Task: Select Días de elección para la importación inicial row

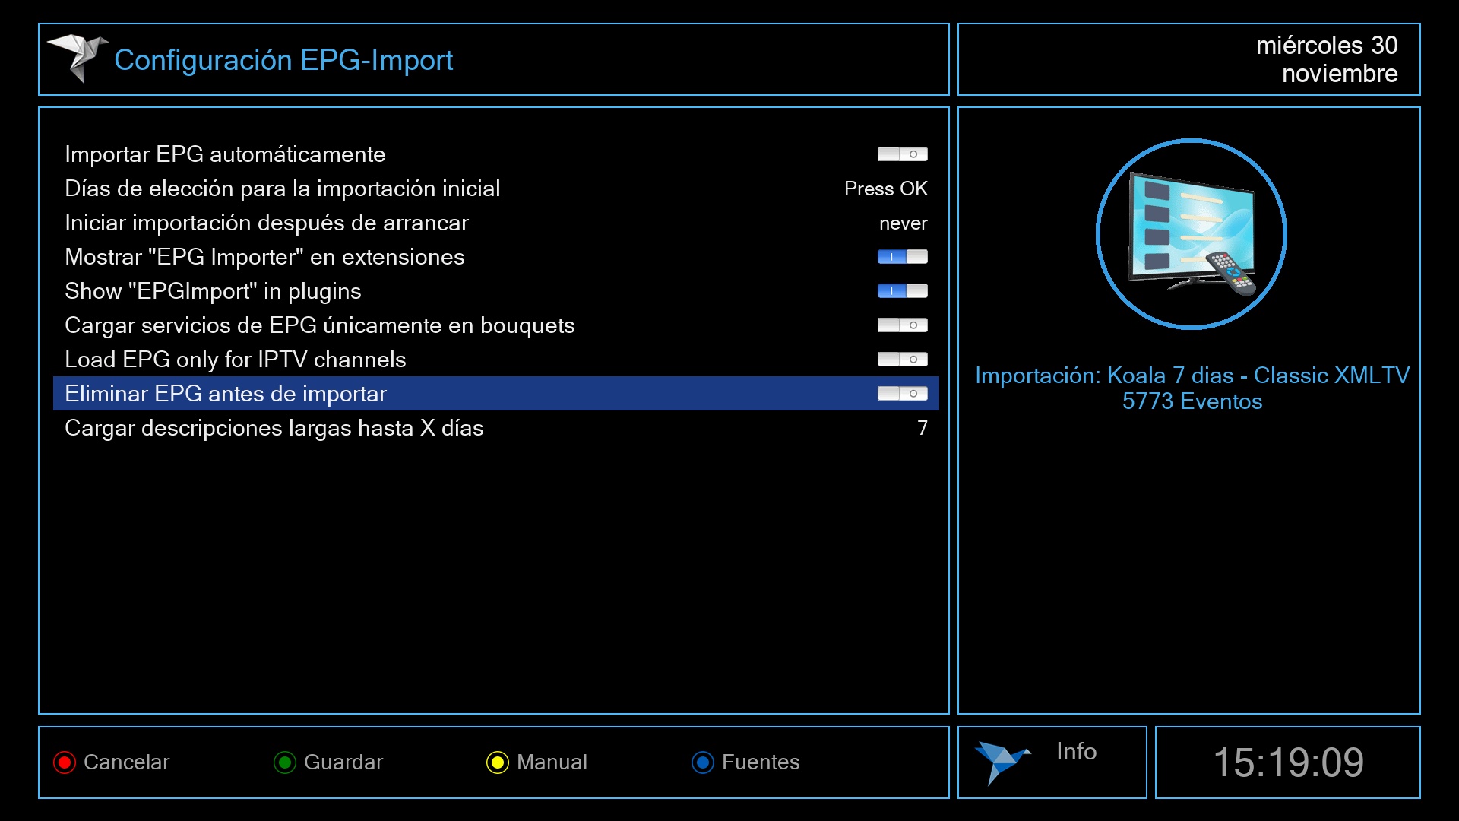Action: [282, 189]
